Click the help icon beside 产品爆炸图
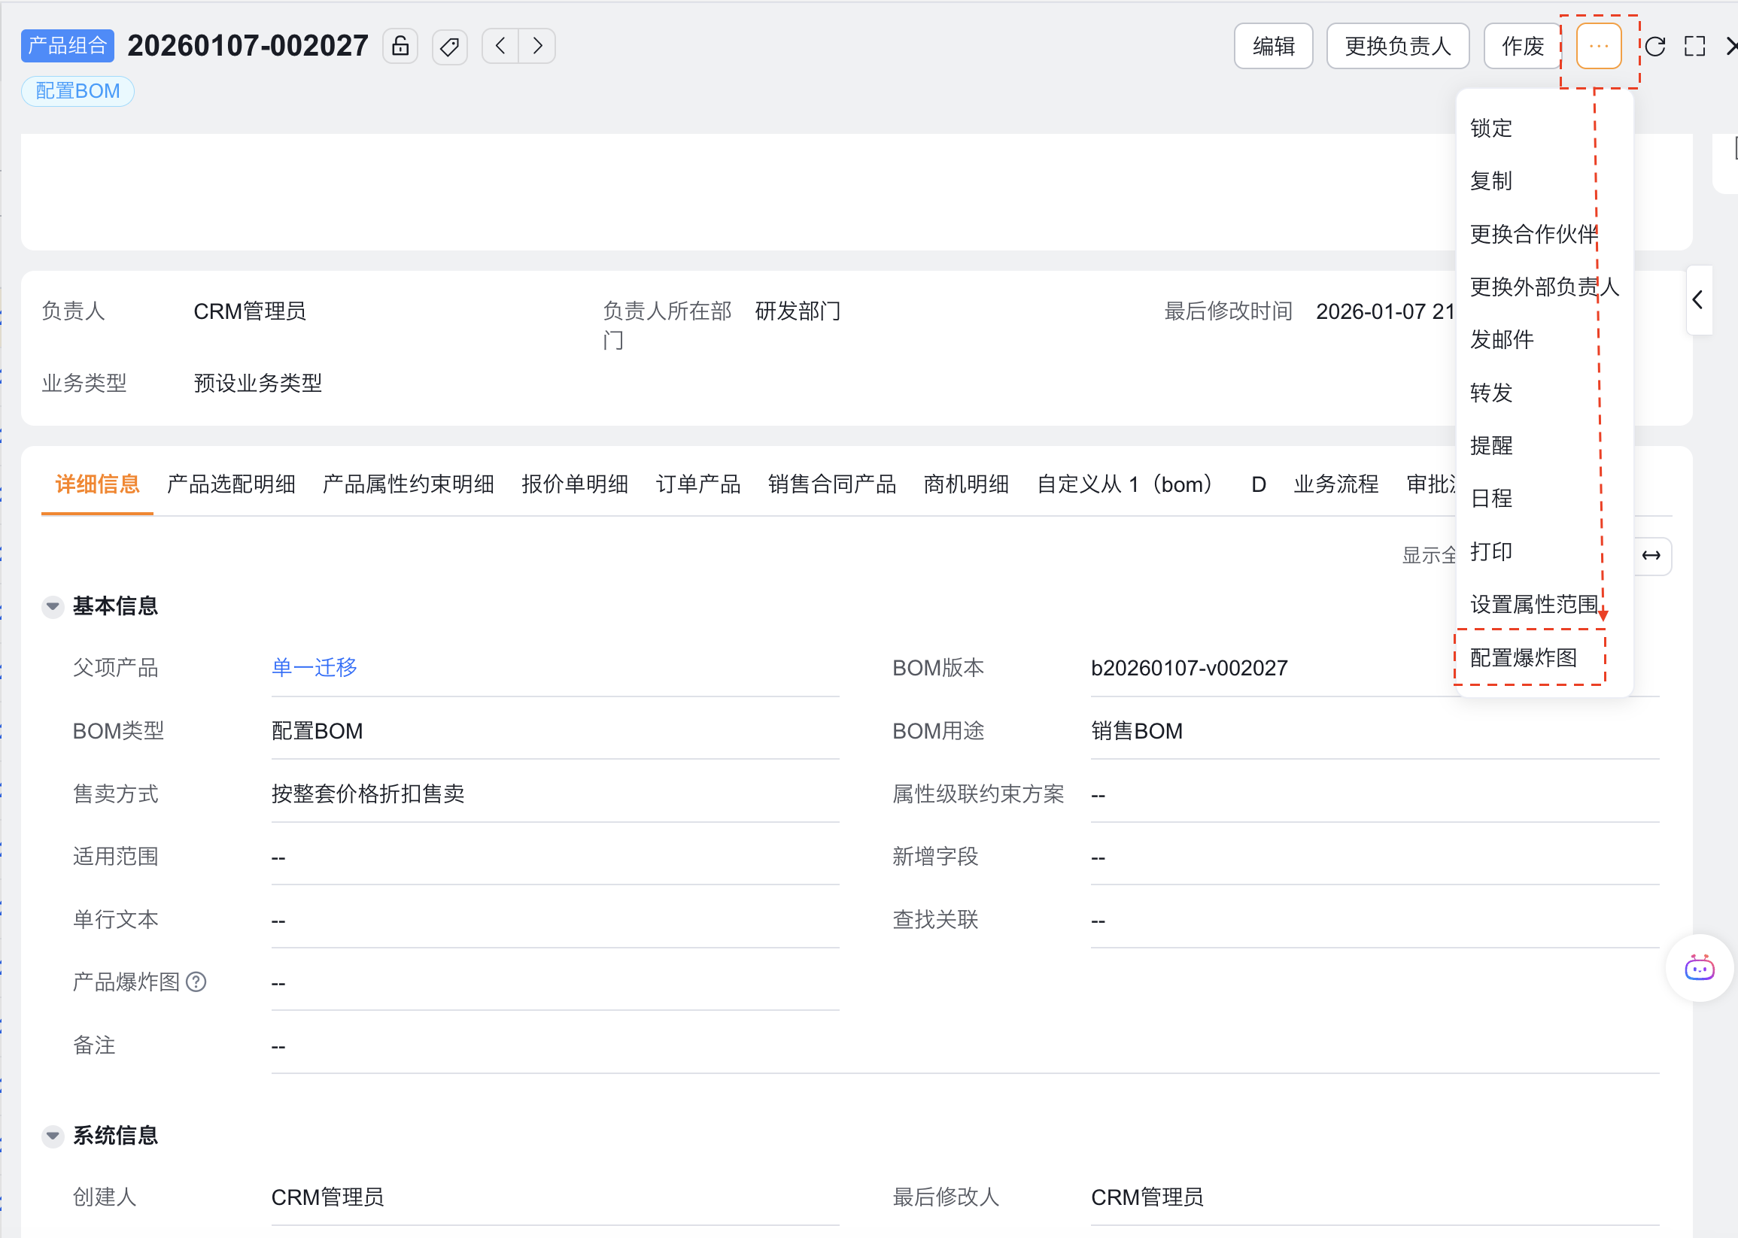 coord(196,982)
